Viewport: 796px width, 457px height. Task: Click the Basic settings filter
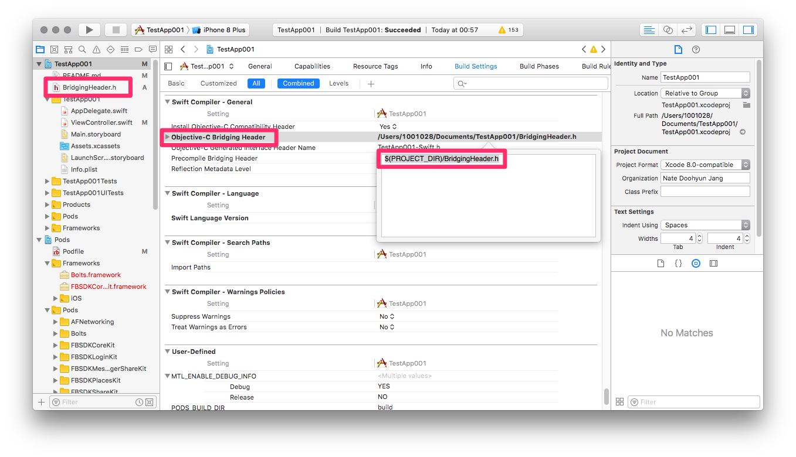[176, 83]
